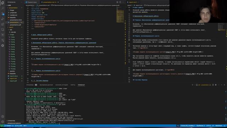Click LF line ending in status bar
227x128 pixels.
pos(213,126)
